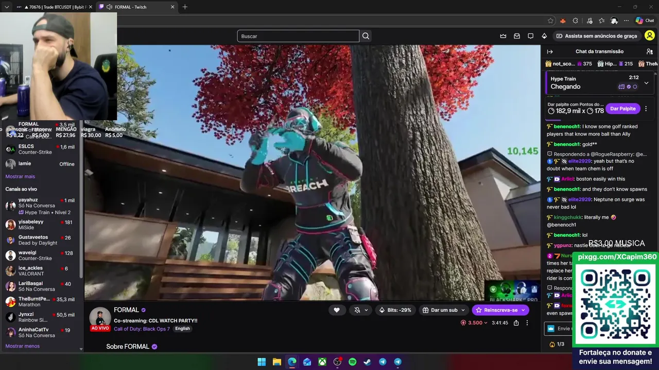Open Xbox app from the taskbar
Image resolution: width=659 pixels, height=370 pixels.
pyautogui.click(x=322, y=362)
